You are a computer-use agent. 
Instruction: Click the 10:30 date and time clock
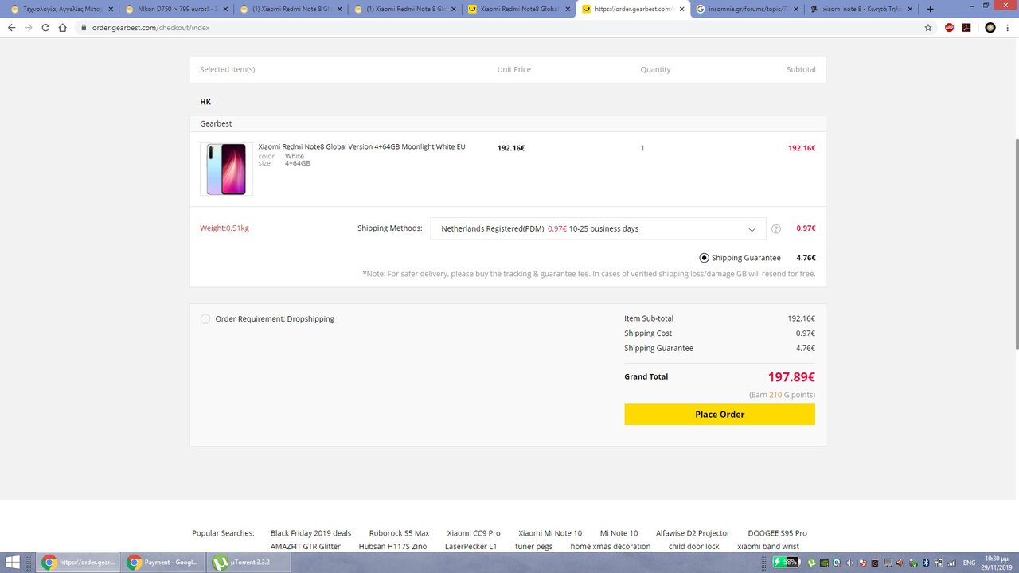click(x=998, y=563)
